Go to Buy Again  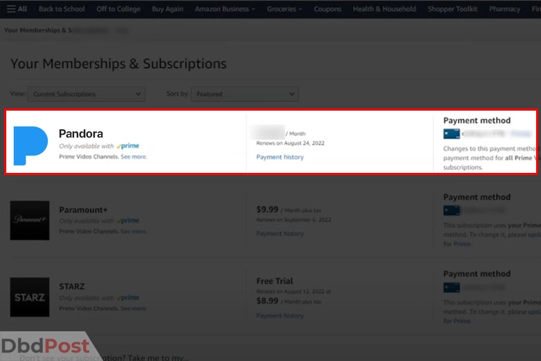coord(167,9)
